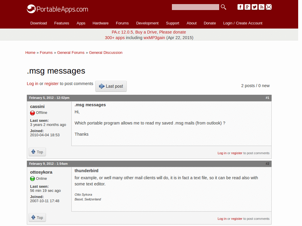Image resolution: width=302 pixels, height=226 pixels.
Task: Open the Support menu item
Action: click(173, 23)
